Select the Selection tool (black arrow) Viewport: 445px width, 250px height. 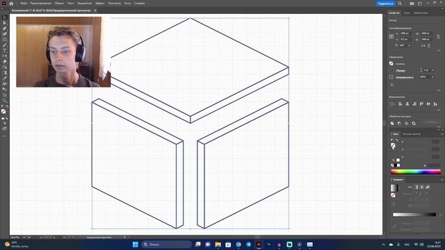4,17
